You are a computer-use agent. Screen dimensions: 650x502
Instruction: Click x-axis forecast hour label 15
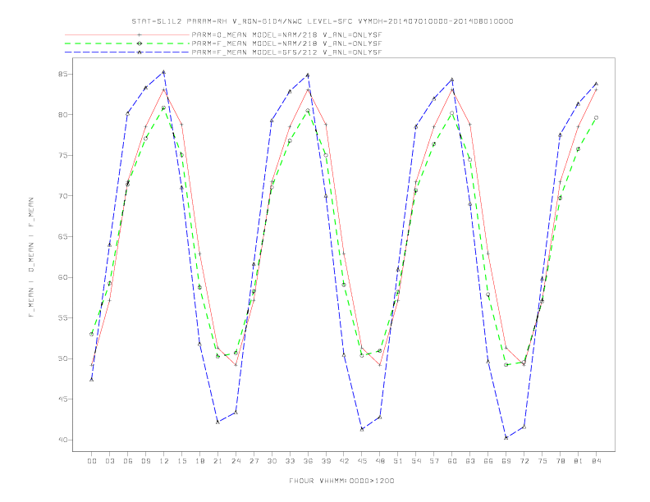[181, 461]
